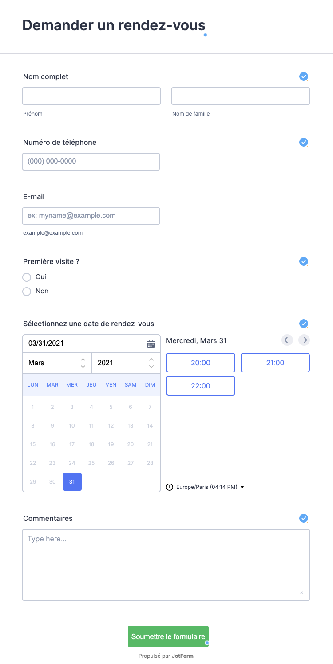Select the Non radio button
This screenshot has height=664, width=333.
[x=27, y=292]
